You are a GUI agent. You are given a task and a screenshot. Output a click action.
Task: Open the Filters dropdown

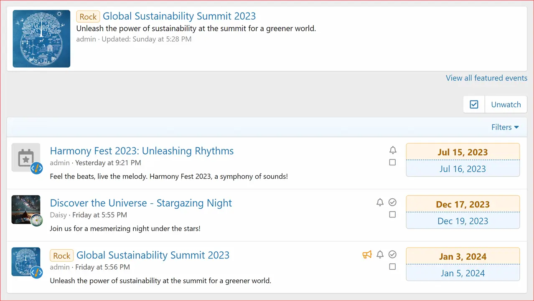(x=505, y=127)
